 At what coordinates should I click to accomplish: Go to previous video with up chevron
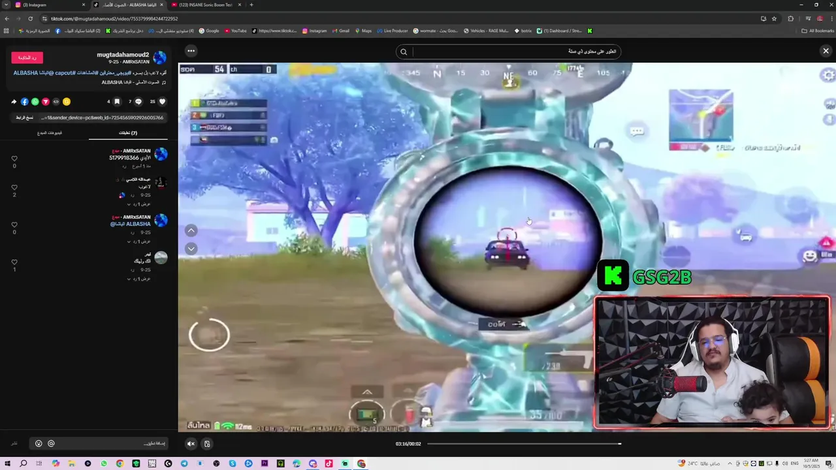[191, 230]
